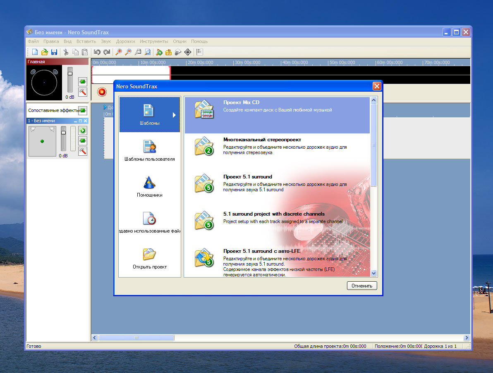Zoom in with the red-plus magnifier

[x=119, y=52]
